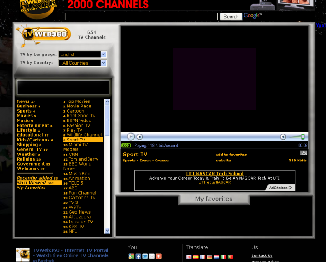Open the TV by Country dropdown

click(83, 63)
